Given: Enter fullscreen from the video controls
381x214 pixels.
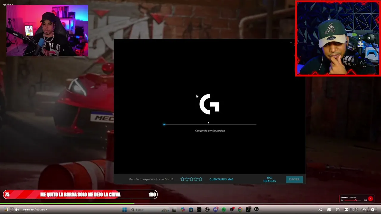Looking at the screenshot, I should 355,210.
